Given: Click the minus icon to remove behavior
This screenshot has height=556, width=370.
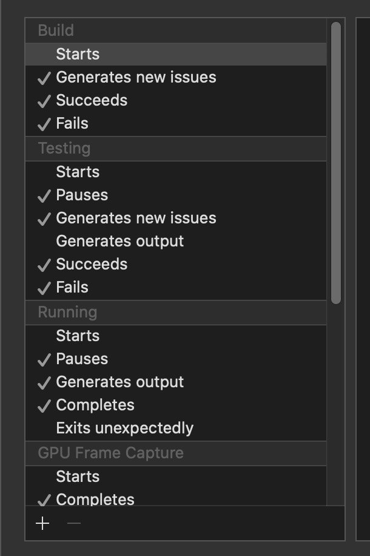Looking at the screenshot, I should coord(73,524).
